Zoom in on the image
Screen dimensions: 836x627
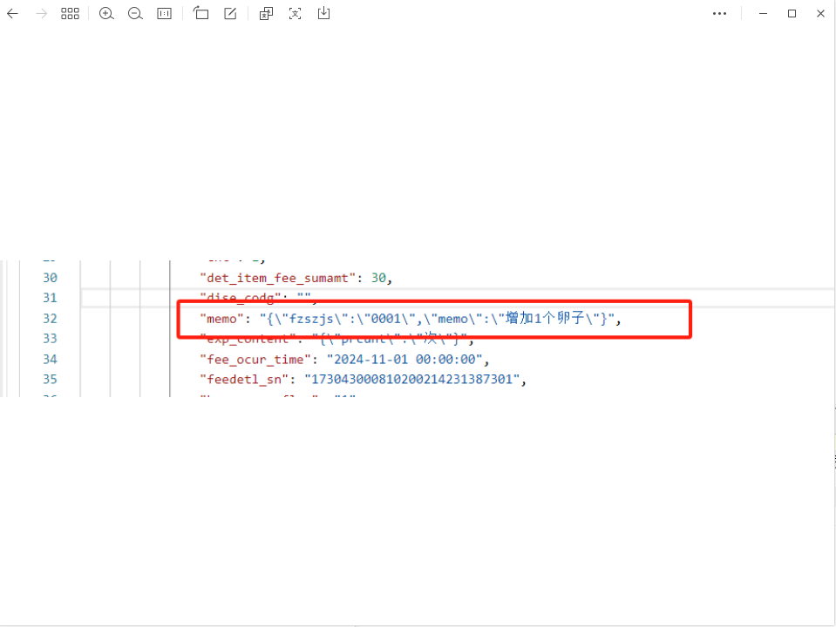click(106, 14)
